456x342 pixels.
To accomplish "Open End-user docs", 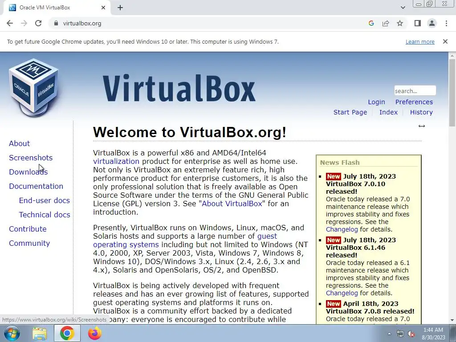I will point(44,200).
